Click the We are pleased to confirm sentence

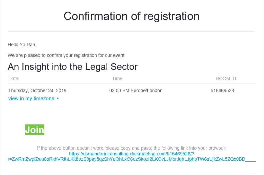click(x=67, y=55)
